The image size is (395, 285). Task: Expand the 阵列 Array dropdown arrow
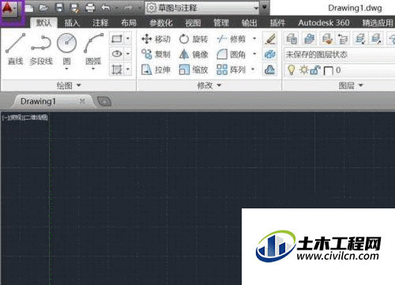(253, 69)
